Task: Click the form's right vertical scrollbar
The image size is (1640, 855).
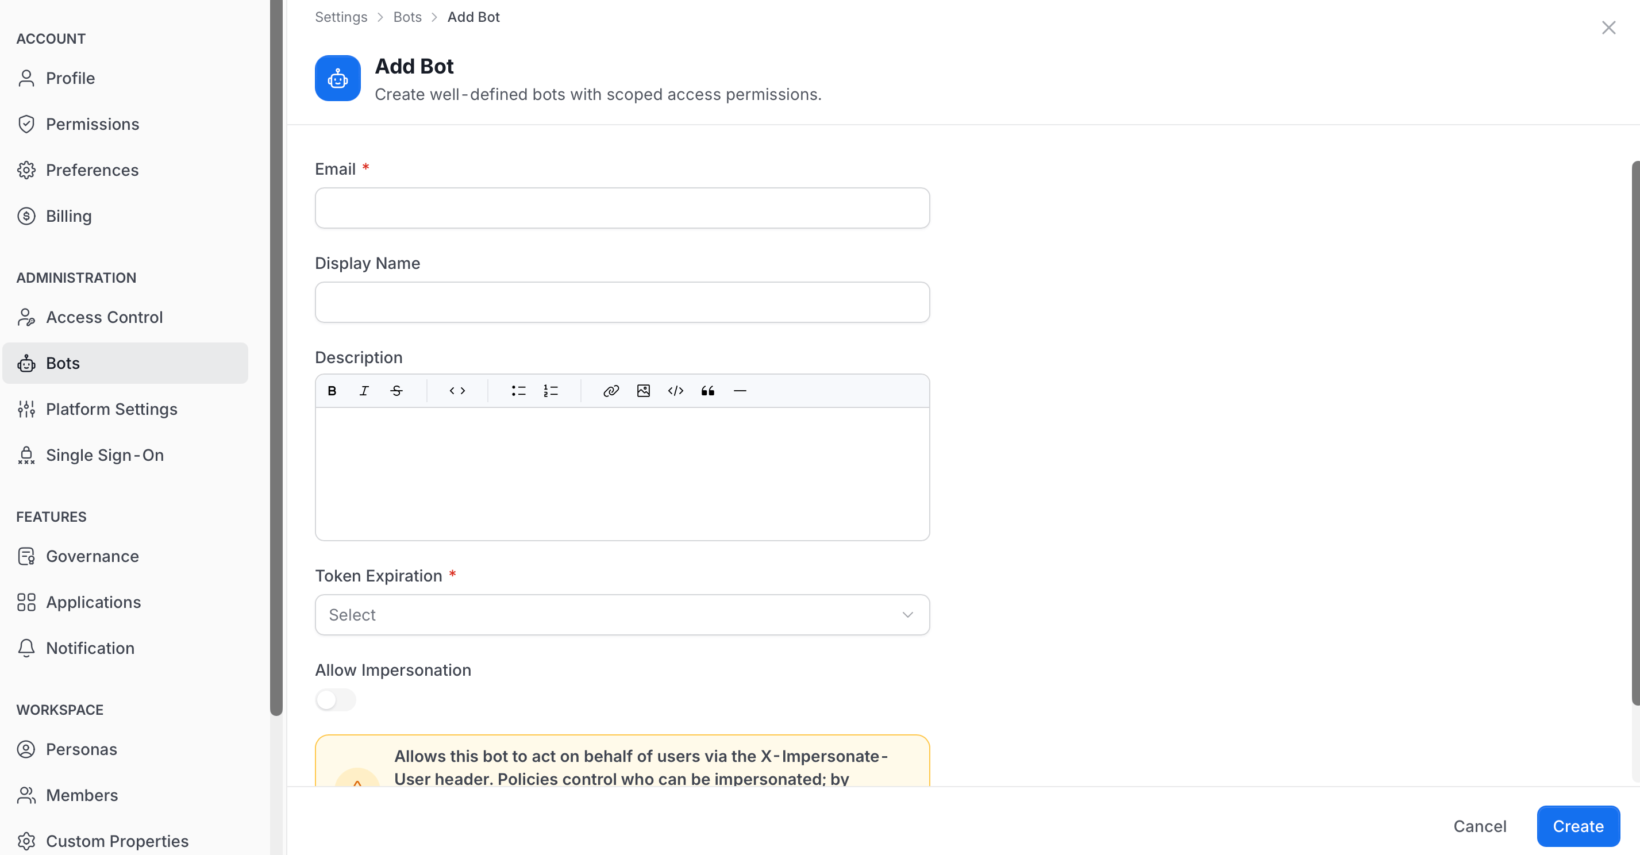Action: (x=1635, y=433)
